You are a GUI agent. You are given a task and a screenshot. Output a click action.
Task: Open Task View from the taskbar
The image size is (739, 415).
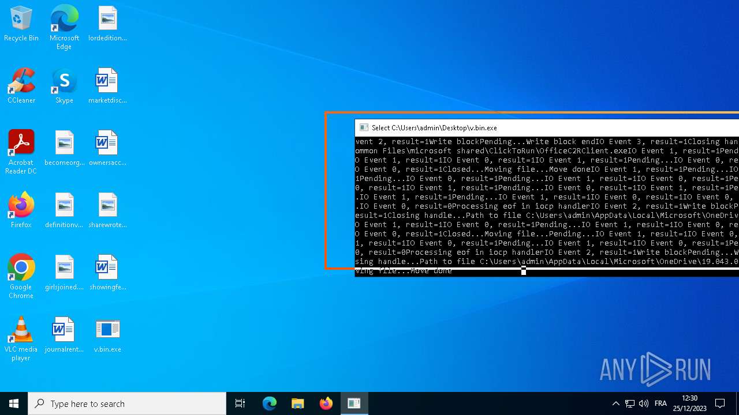pos(240,403)
